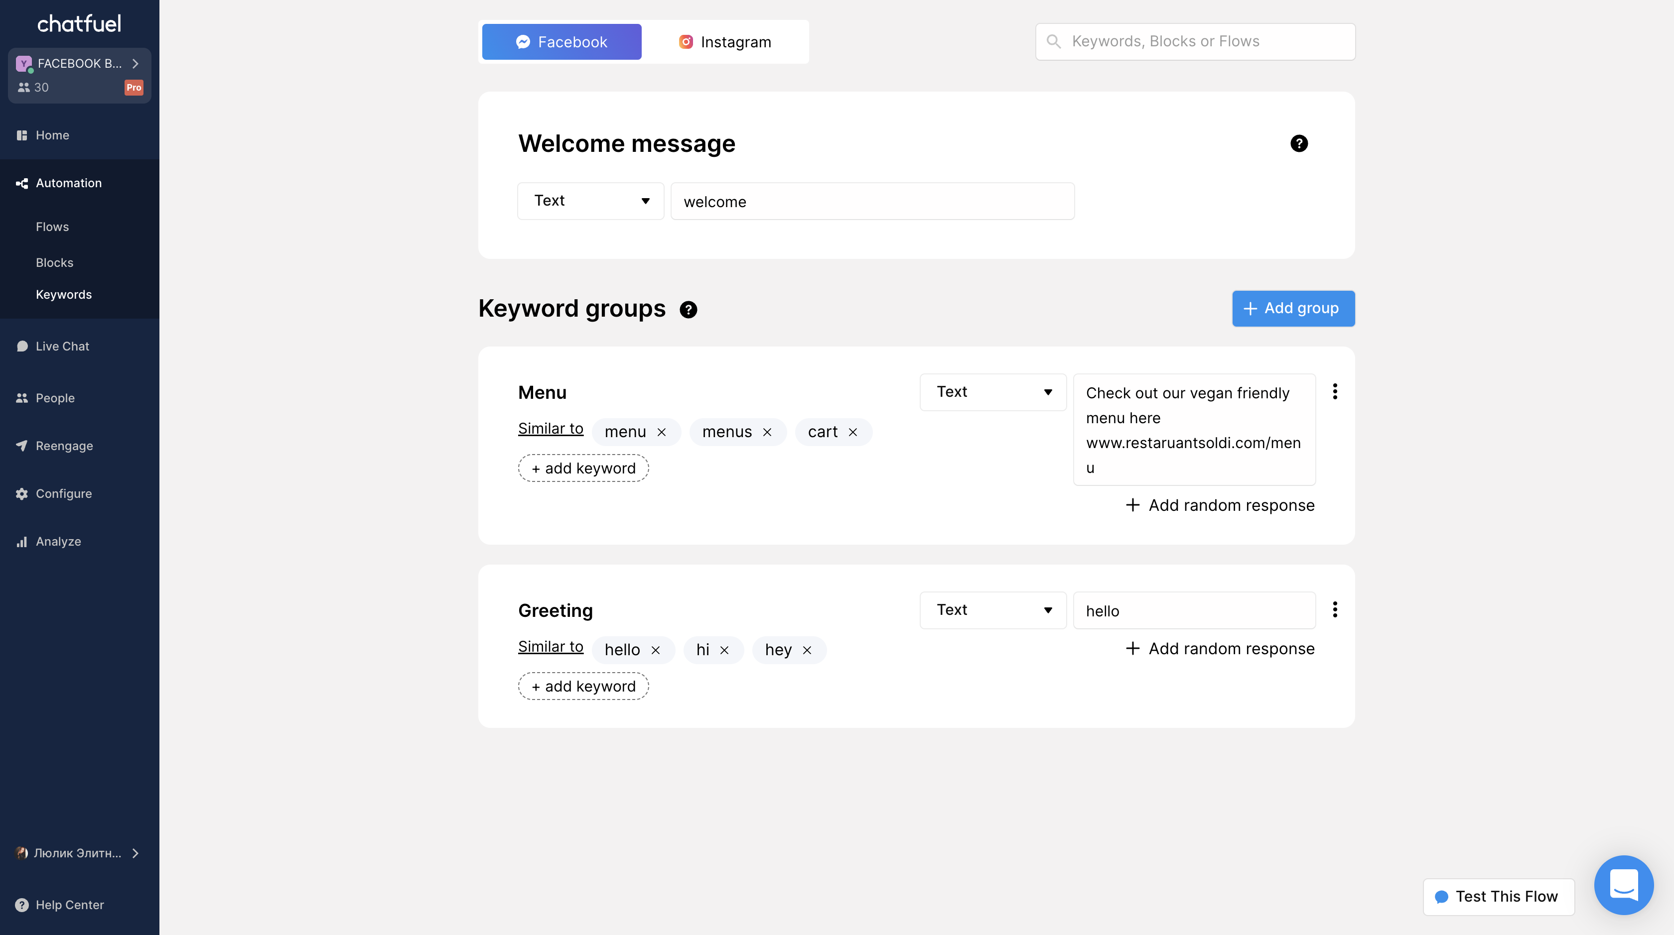
Task: Click 'Similar to' link in Menu group
Action: pyautogui.click(x=551, y=429)
